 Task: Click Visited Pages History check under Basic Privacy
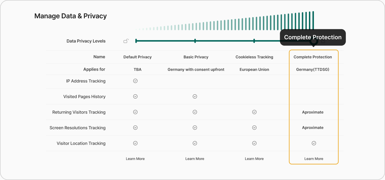click(x=195, y=96)
